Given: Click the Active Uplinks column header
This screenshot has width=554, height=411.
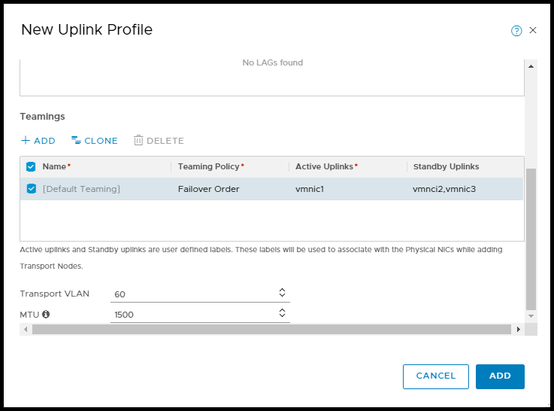Looking at the screenshot, I should pyautogui.click(x=325, y=166).
